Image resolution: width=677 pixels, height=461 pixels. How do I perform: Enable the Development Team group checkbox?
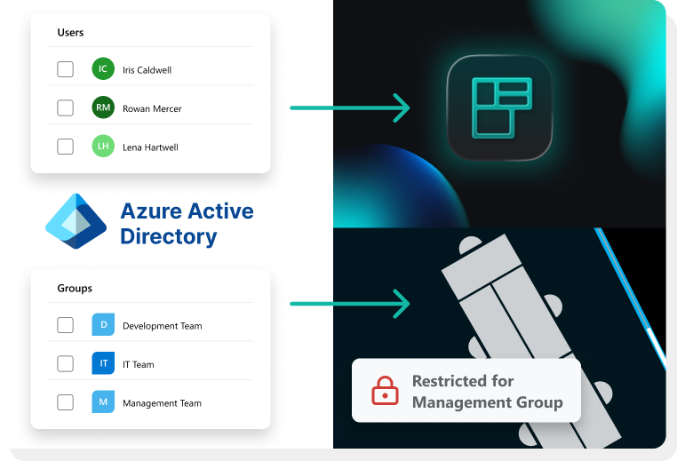(x=65, y=325)
